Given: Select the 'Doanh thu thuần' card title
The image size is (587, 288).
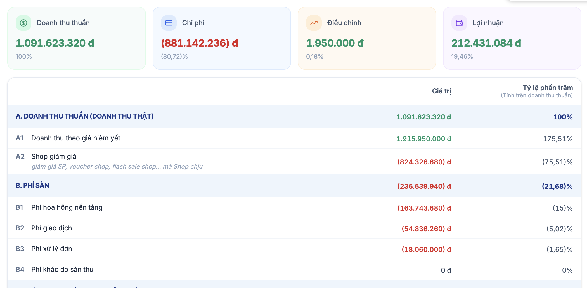Looking at the screenshot, I should (63, 23).
